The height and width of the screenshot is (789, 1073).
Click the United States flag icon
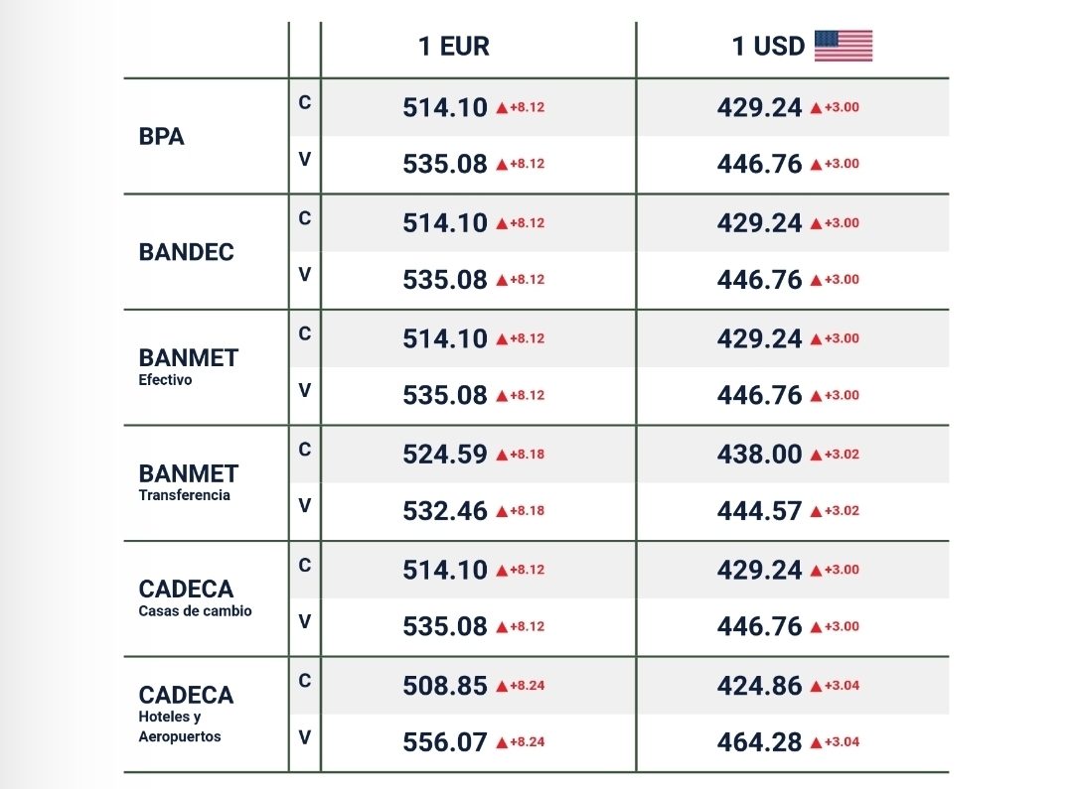pyautogui.click(x=843, y=46)
